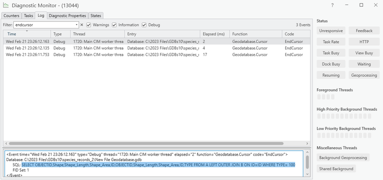
Task: Sort by the Time column header
Action: pos(27,34)
